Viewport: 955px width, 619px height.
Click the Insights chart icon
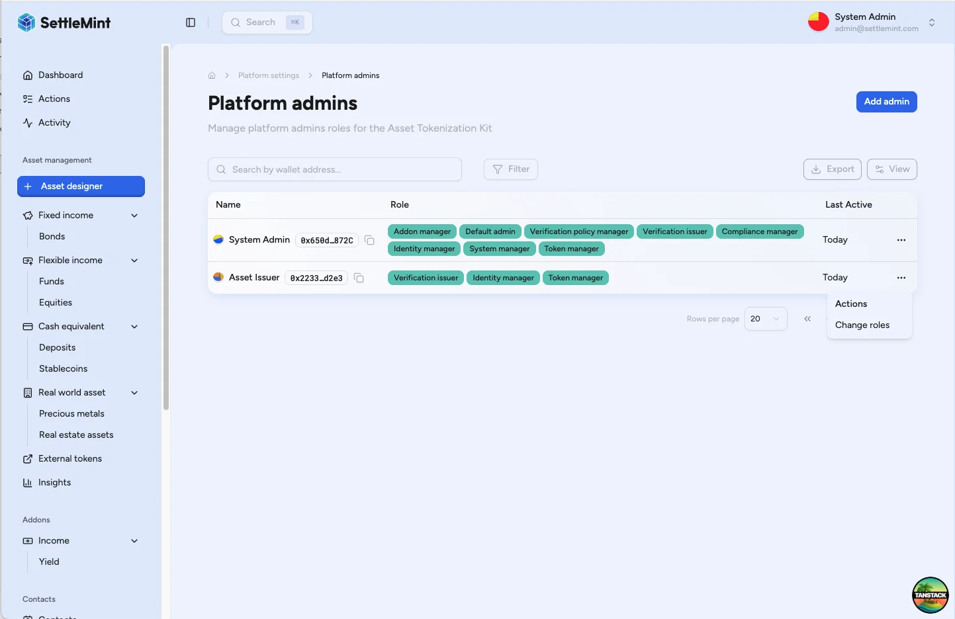[27, 482]
